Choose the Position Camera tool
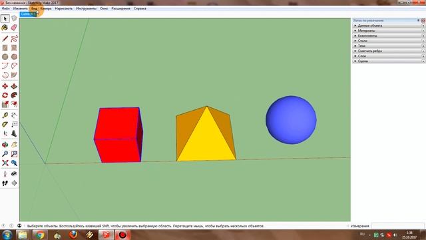 coord(5,174)
